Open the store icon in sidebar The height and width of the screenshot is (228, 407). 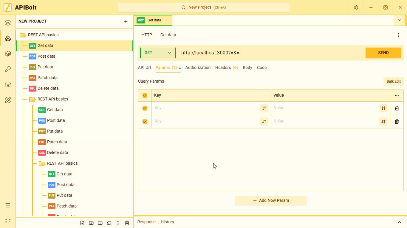(8, 85)
